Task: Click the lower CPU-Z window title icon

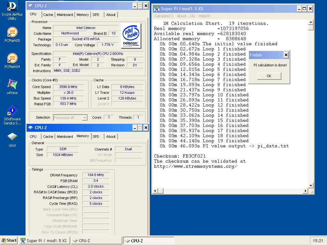Action: [31, 128]
